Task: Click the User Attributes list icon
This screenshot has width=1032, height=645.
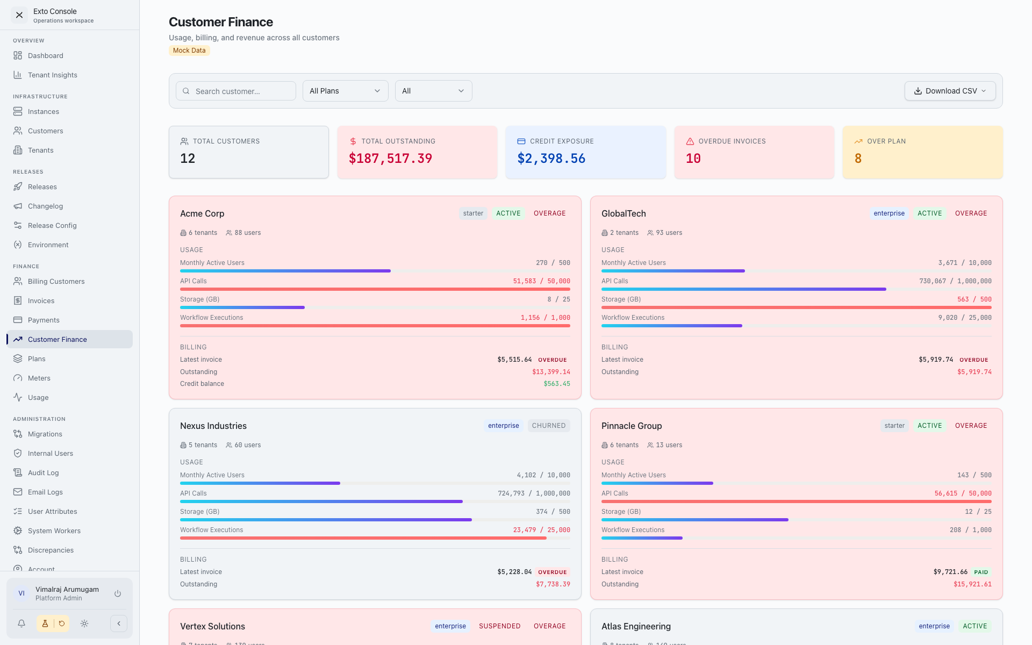Action: pos(18,511)
